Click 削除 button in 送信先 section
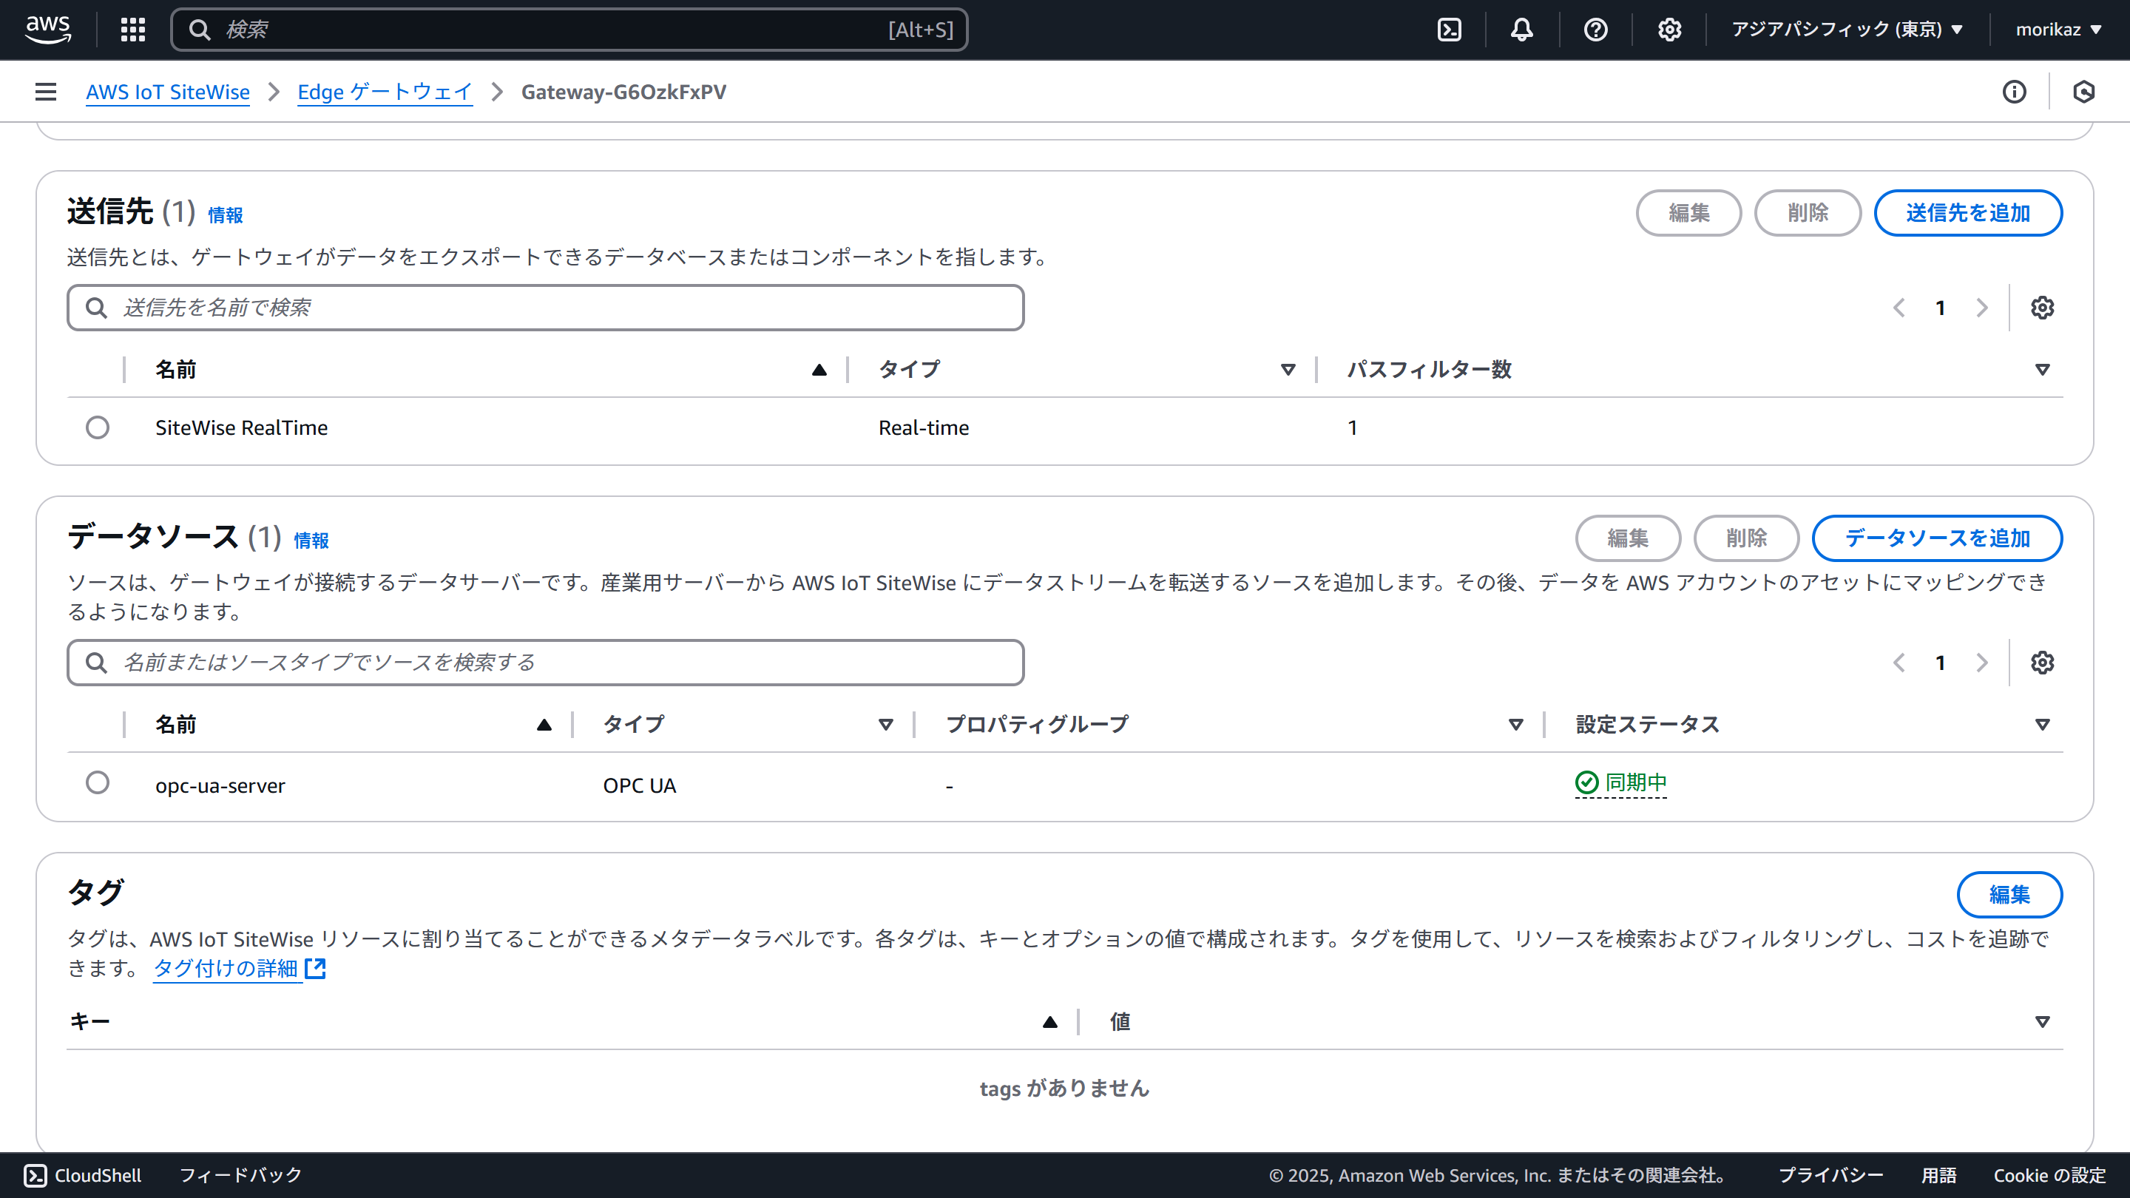Image resolution: width=2130 pixels, height=1198 pixels. [x=1808, y=212]
